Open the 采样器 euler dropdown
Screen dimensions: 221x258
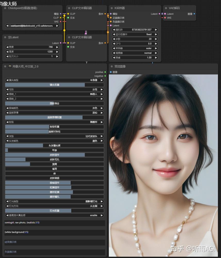[135, 48]
